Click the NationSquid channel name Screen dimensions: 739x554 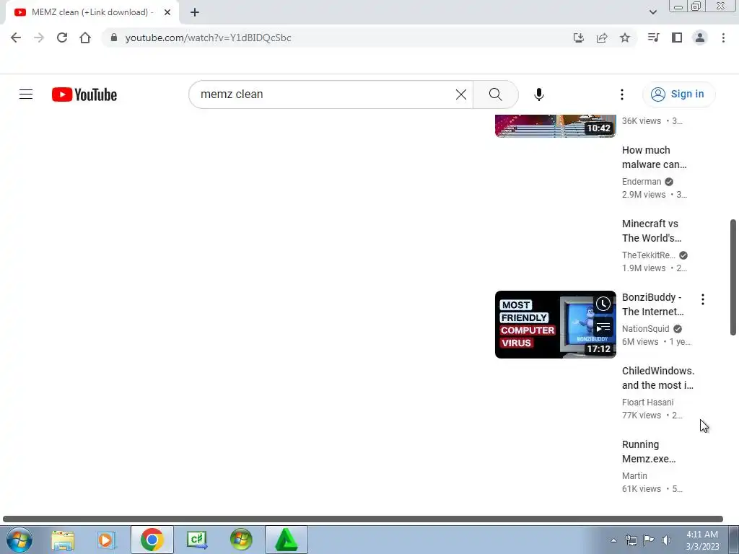(646, 329)
